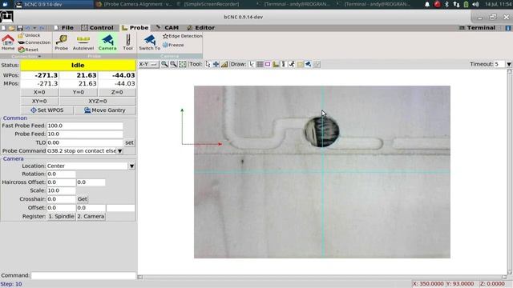The height and width of the screenshot is (288, 513).
Task: Switch to the CAM tab
Action: [168, 28]
